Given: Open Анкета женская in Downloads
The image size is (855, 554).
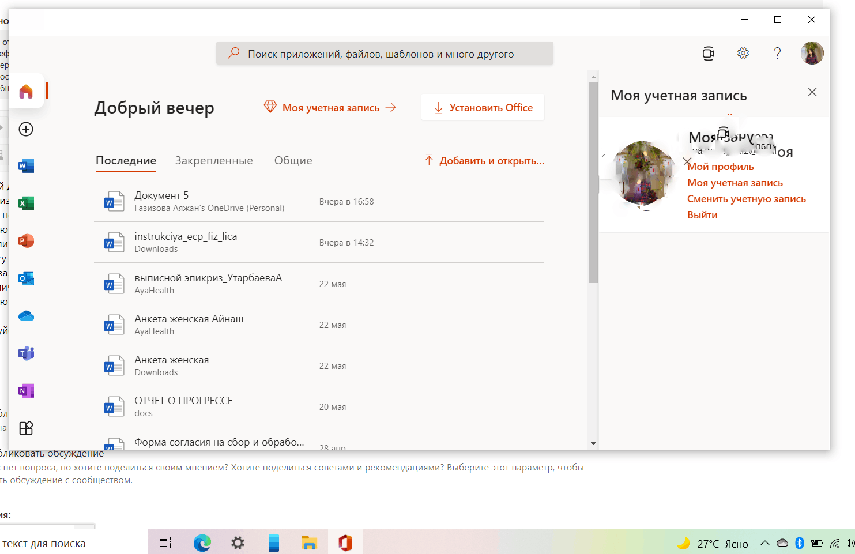Looking at the screenshot, I should click(x=319, y=365).
